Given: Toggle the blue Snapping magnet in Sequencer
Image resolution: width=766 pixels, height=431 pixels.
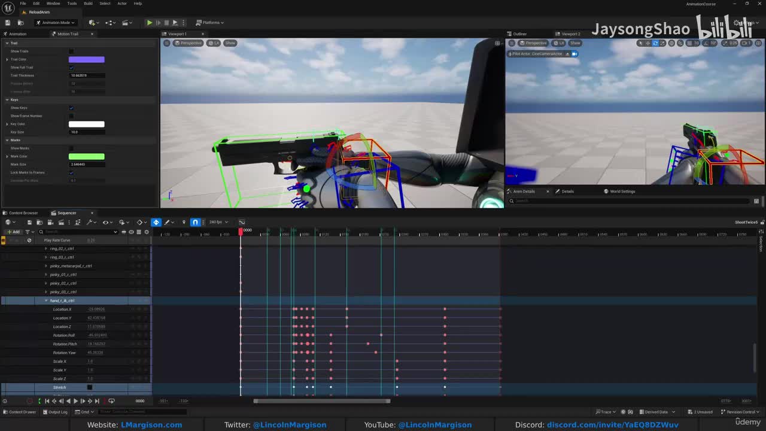Looking at the screenshot, I should 195,223.
